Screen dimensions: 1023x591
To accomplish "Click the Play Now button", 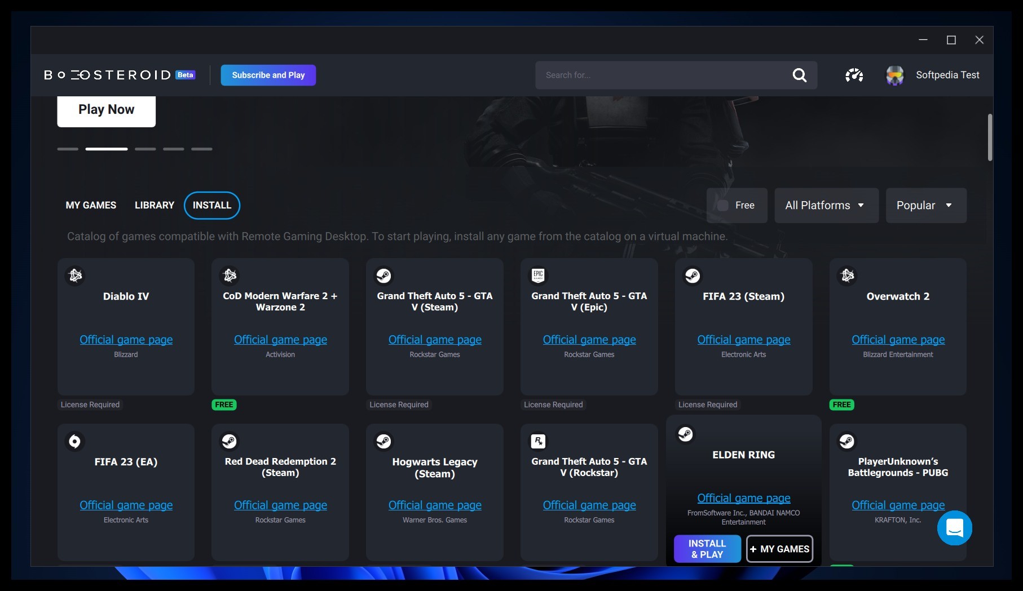I will pos(107,110).
